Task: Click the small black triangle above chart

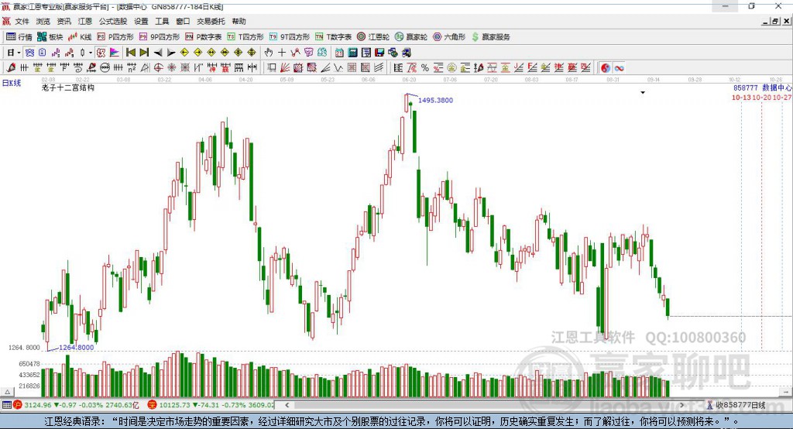Action: point(643,93)
